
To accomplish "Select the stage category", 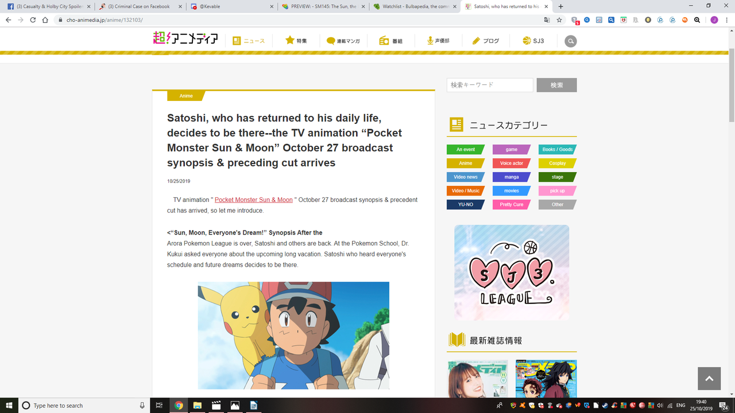I will coord(558,177).
